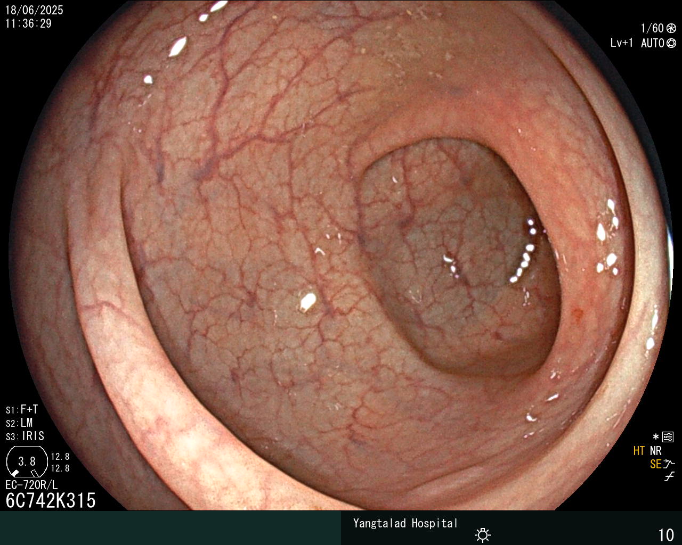
Task: Click the endoscopic colon image
Action: click(x=341, y=255)
